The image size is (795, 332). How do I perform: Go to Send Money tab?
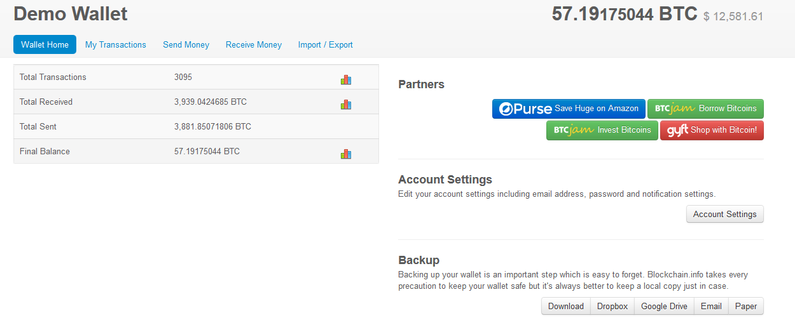click(x=186, y=44)
